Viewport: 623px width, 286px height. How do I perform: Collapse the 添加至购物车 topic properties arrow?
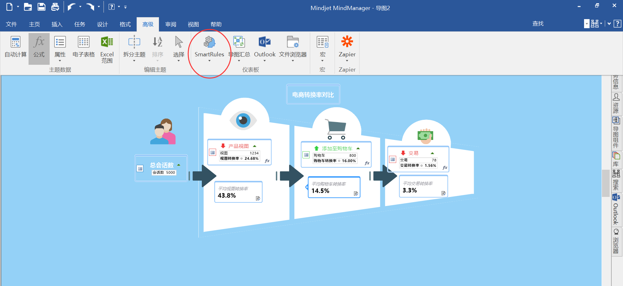click(358, 148)
